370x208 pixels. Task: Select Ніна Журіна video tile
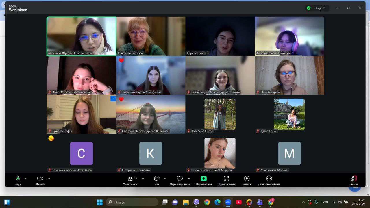pyautogui.click(x=289, y=75)
